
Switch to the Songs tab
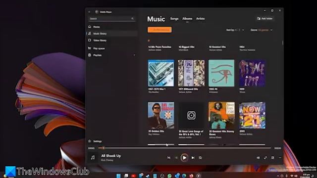pyautogui.click(x=174, y=19)
